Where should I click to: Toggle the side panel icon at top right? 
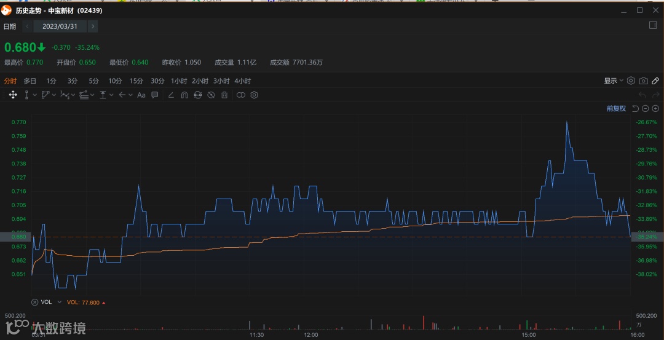point(652,25)
